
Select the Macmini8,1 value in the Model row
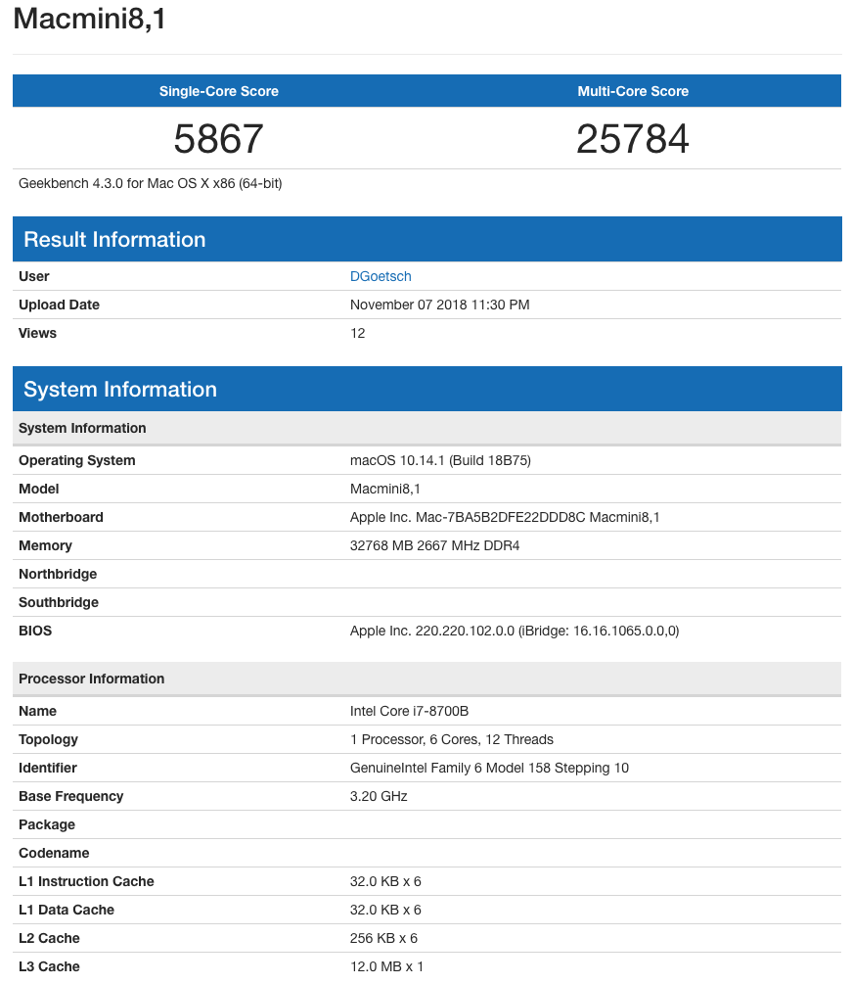tap(385, 489)
